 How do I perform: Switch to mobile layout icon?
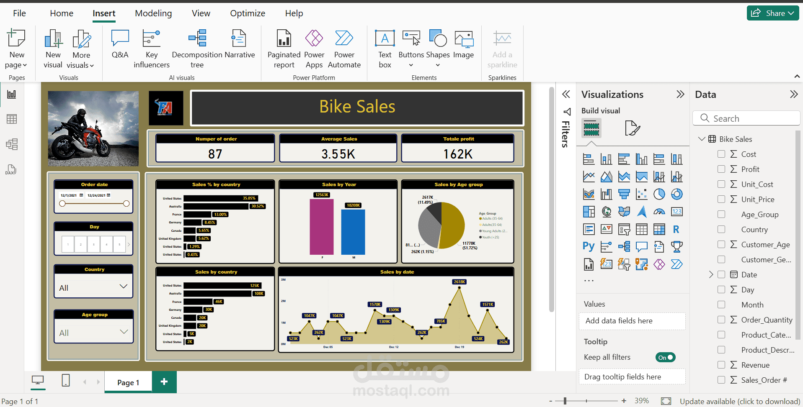coord(66,380)
